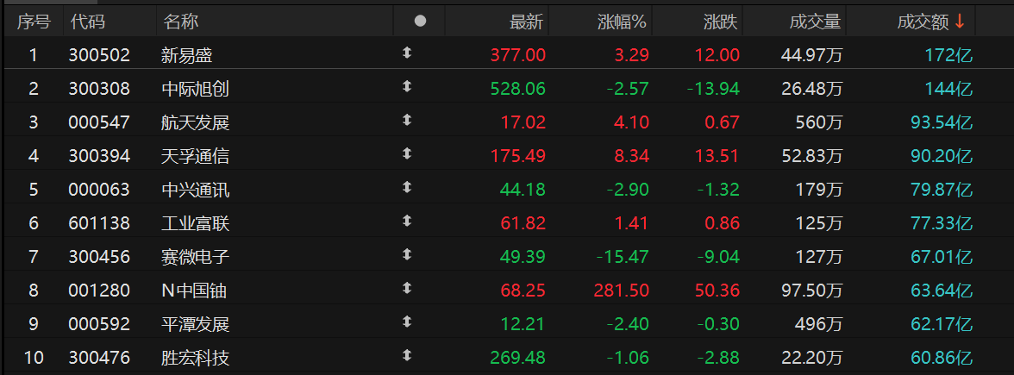Sort the table by 成交量 header

coord(815,22)
